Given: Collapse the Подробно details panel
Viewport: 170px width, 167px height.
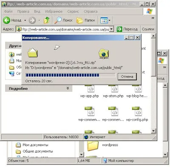Looking at the screenshot, I should click(39, 88).
